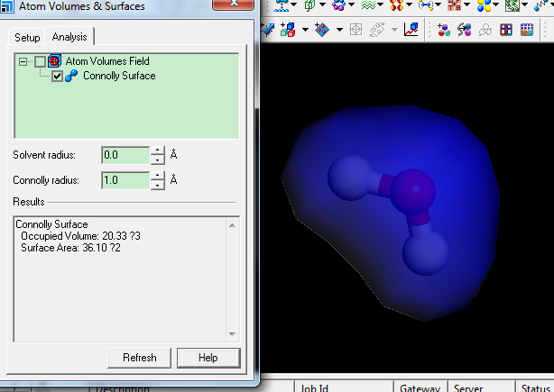This screenshot has height=392, width=554.
Task: Click the four orange circles module icon
Action: click(397, 5)
